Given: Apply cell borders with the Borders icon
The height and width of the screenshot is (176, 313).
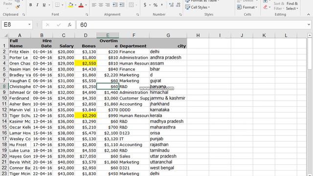Looking at the screenshot, I should 57,5.
